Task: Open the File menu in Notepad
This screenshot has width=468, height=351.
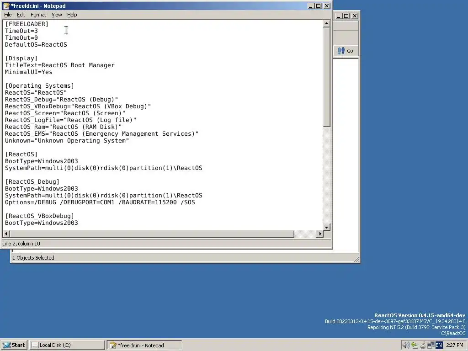Action: pyautogui.click(x=8, y=15)
